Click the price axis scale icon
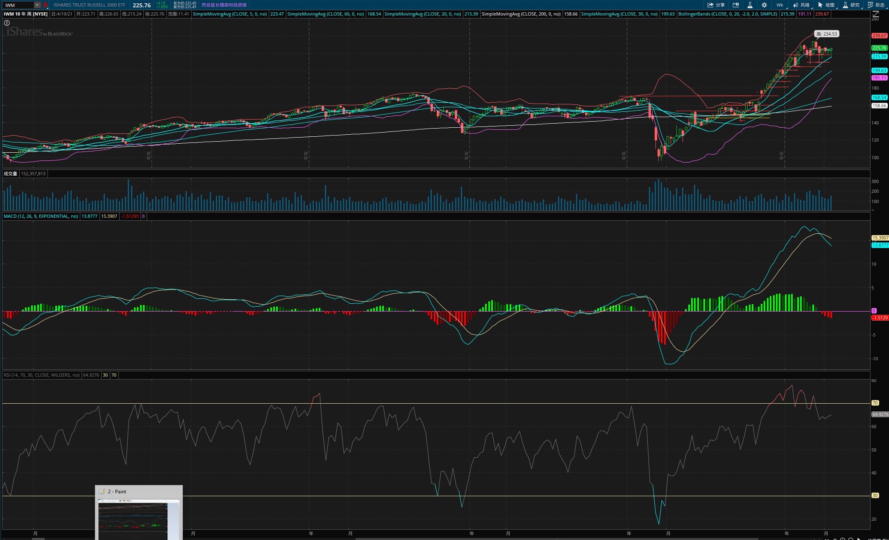Screen dimensions: 889x540 875,14
